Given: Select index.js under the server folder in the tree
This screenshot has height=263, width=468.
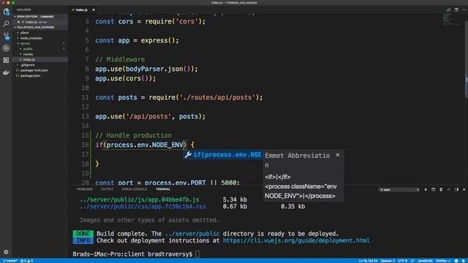Looking at the screenshot, I should tap(29, 60).
